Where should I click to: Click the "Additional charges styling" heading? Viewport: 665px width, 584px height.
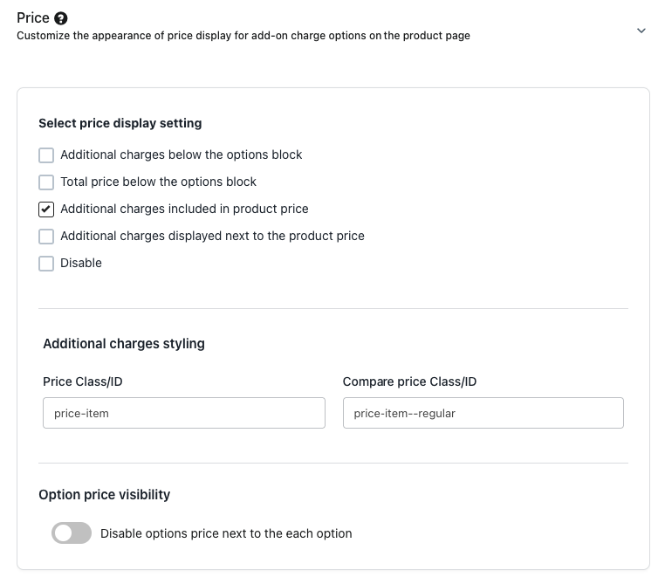pos(124,344)
